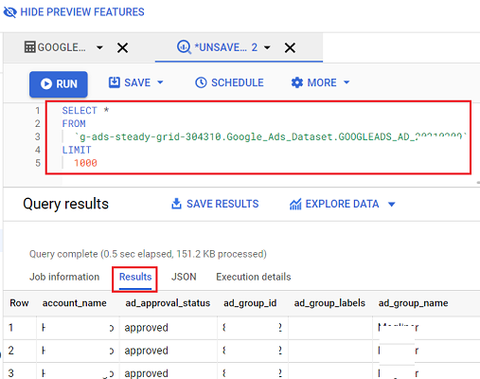Expand the Save dropdown arrow
The width and height of the screenshot is (480, 379).
click(x=160, y=82)
